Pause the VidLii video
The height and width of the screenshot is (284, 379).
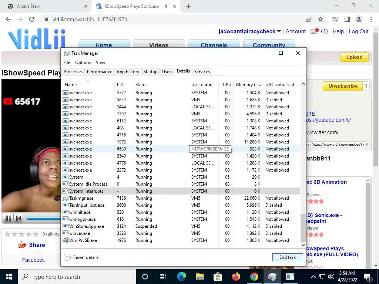coord(8,218)
